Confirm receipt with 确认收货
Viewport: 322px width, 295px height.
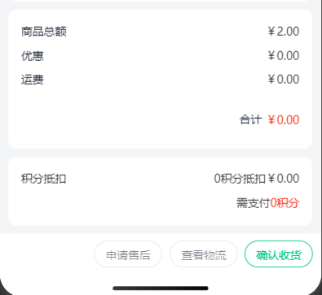click(279, 254)
